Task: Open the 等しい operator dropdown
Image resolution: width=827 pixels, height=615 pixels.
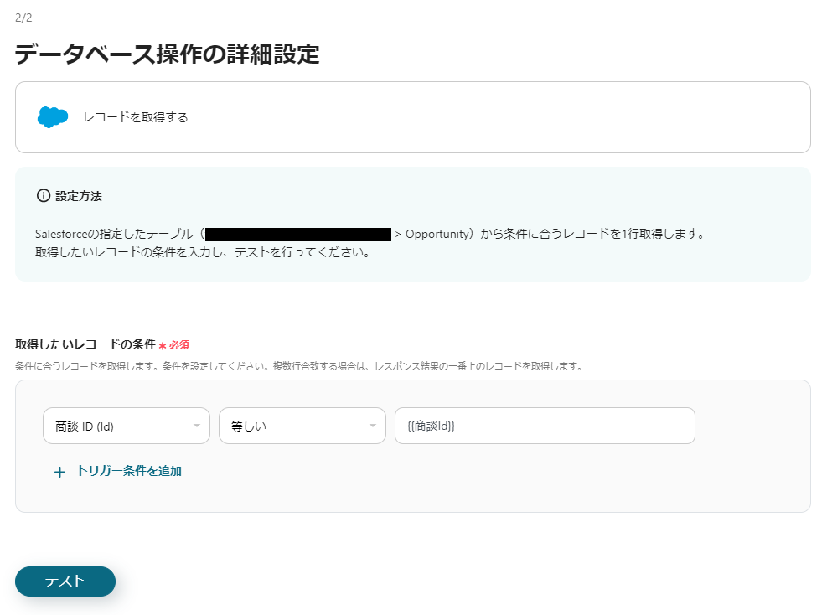Action: tap(302, 426)
